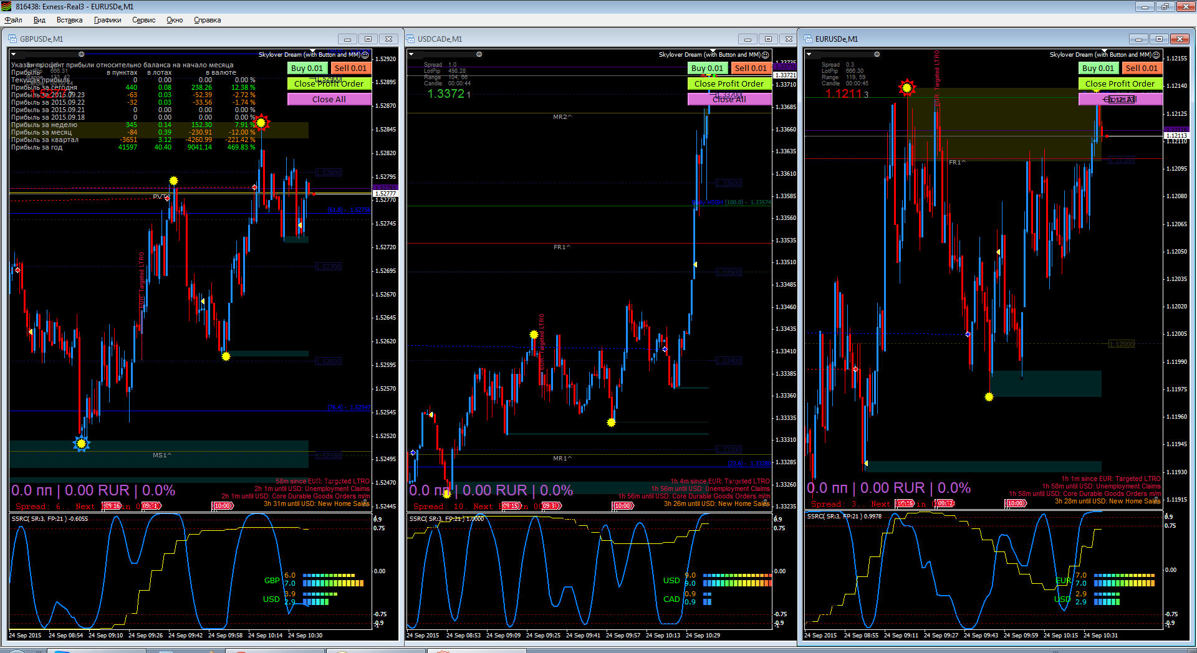
Task: Click the USDCADe,M1 chart window icon
Action: [x=411, y=39]
